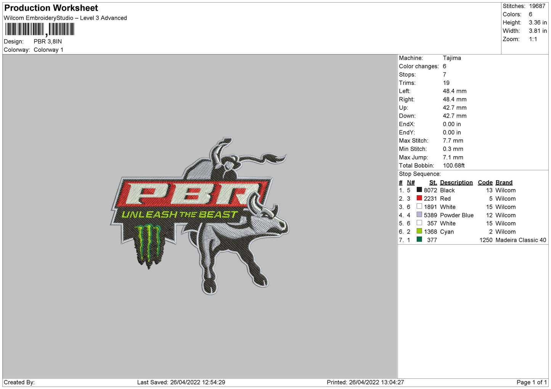Click the 'Stop Sequence:' label
Image resolution: width=551 pixels, height=389 pixels.
coord(420,174)
